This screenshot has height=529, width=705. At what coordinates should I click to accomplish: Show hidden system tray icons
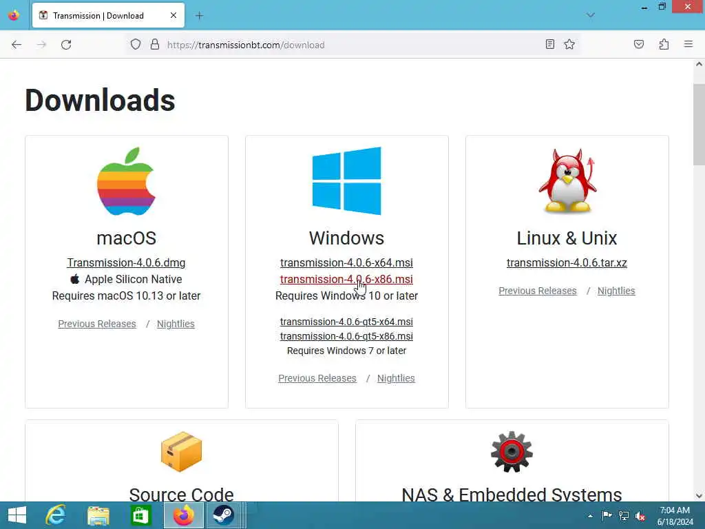590,516
